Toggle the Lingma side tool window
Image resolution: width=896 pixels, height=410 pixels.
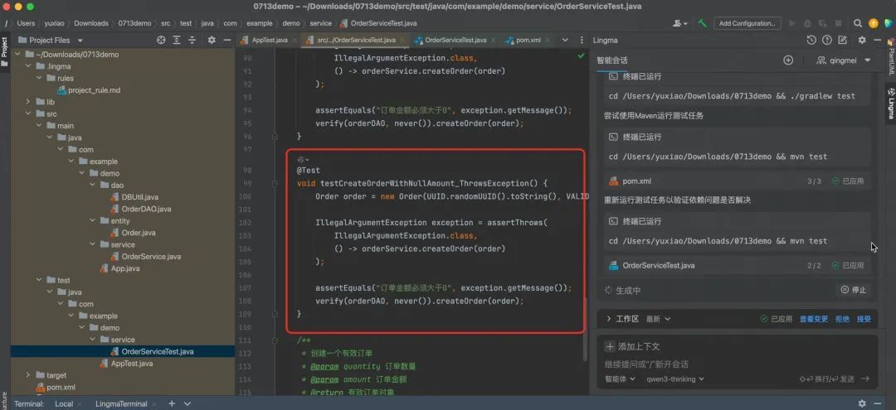coord(891,104)
